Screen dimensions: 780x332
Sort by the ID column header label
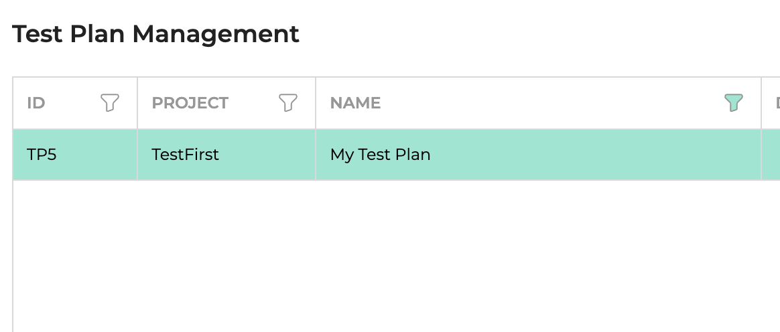36,103
